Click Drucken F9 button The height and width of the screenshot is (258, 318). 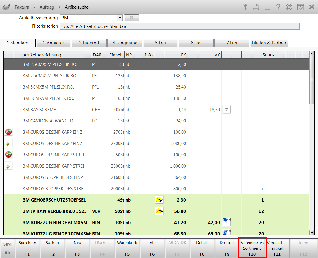coord(227,248)
